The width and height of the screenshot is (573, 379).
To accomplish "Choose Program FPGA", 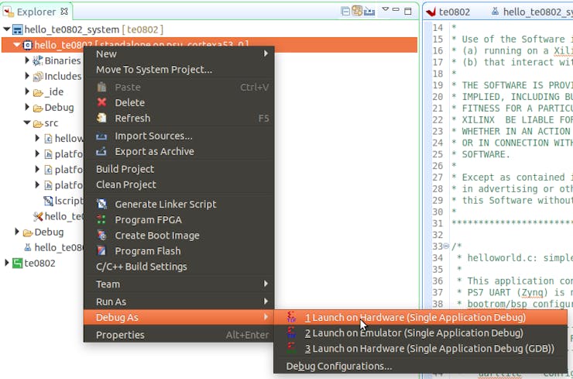I will pyautogui.click(x=179, y=220).
